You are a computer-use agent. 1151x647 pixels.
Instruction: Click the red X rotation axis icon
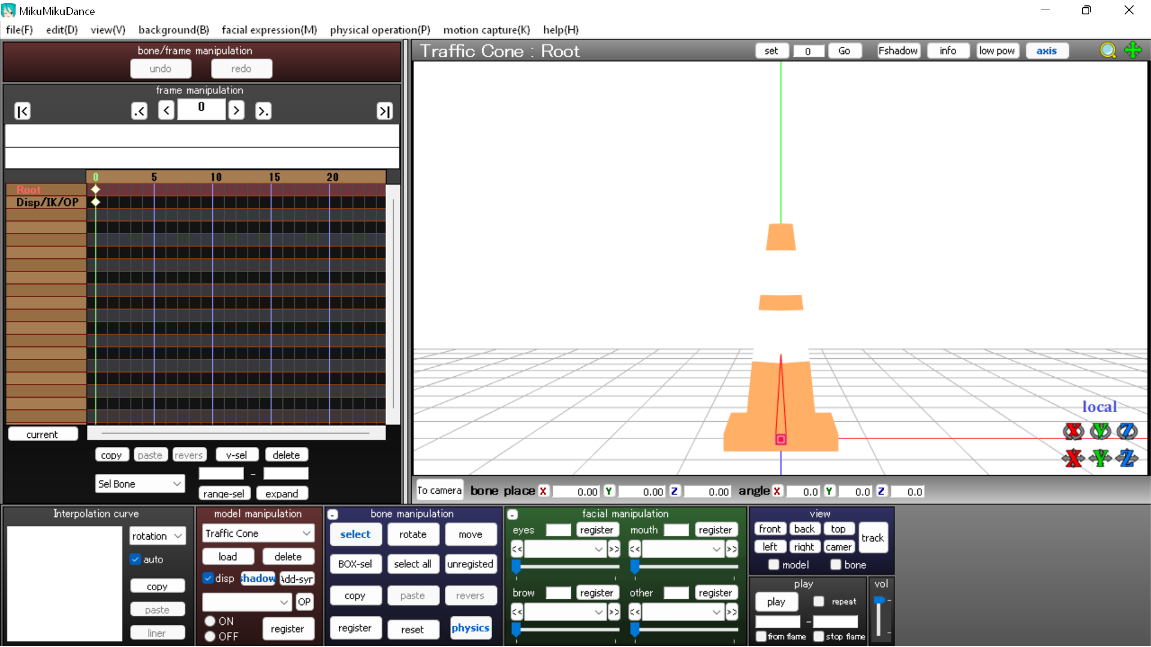point(1073,431)
